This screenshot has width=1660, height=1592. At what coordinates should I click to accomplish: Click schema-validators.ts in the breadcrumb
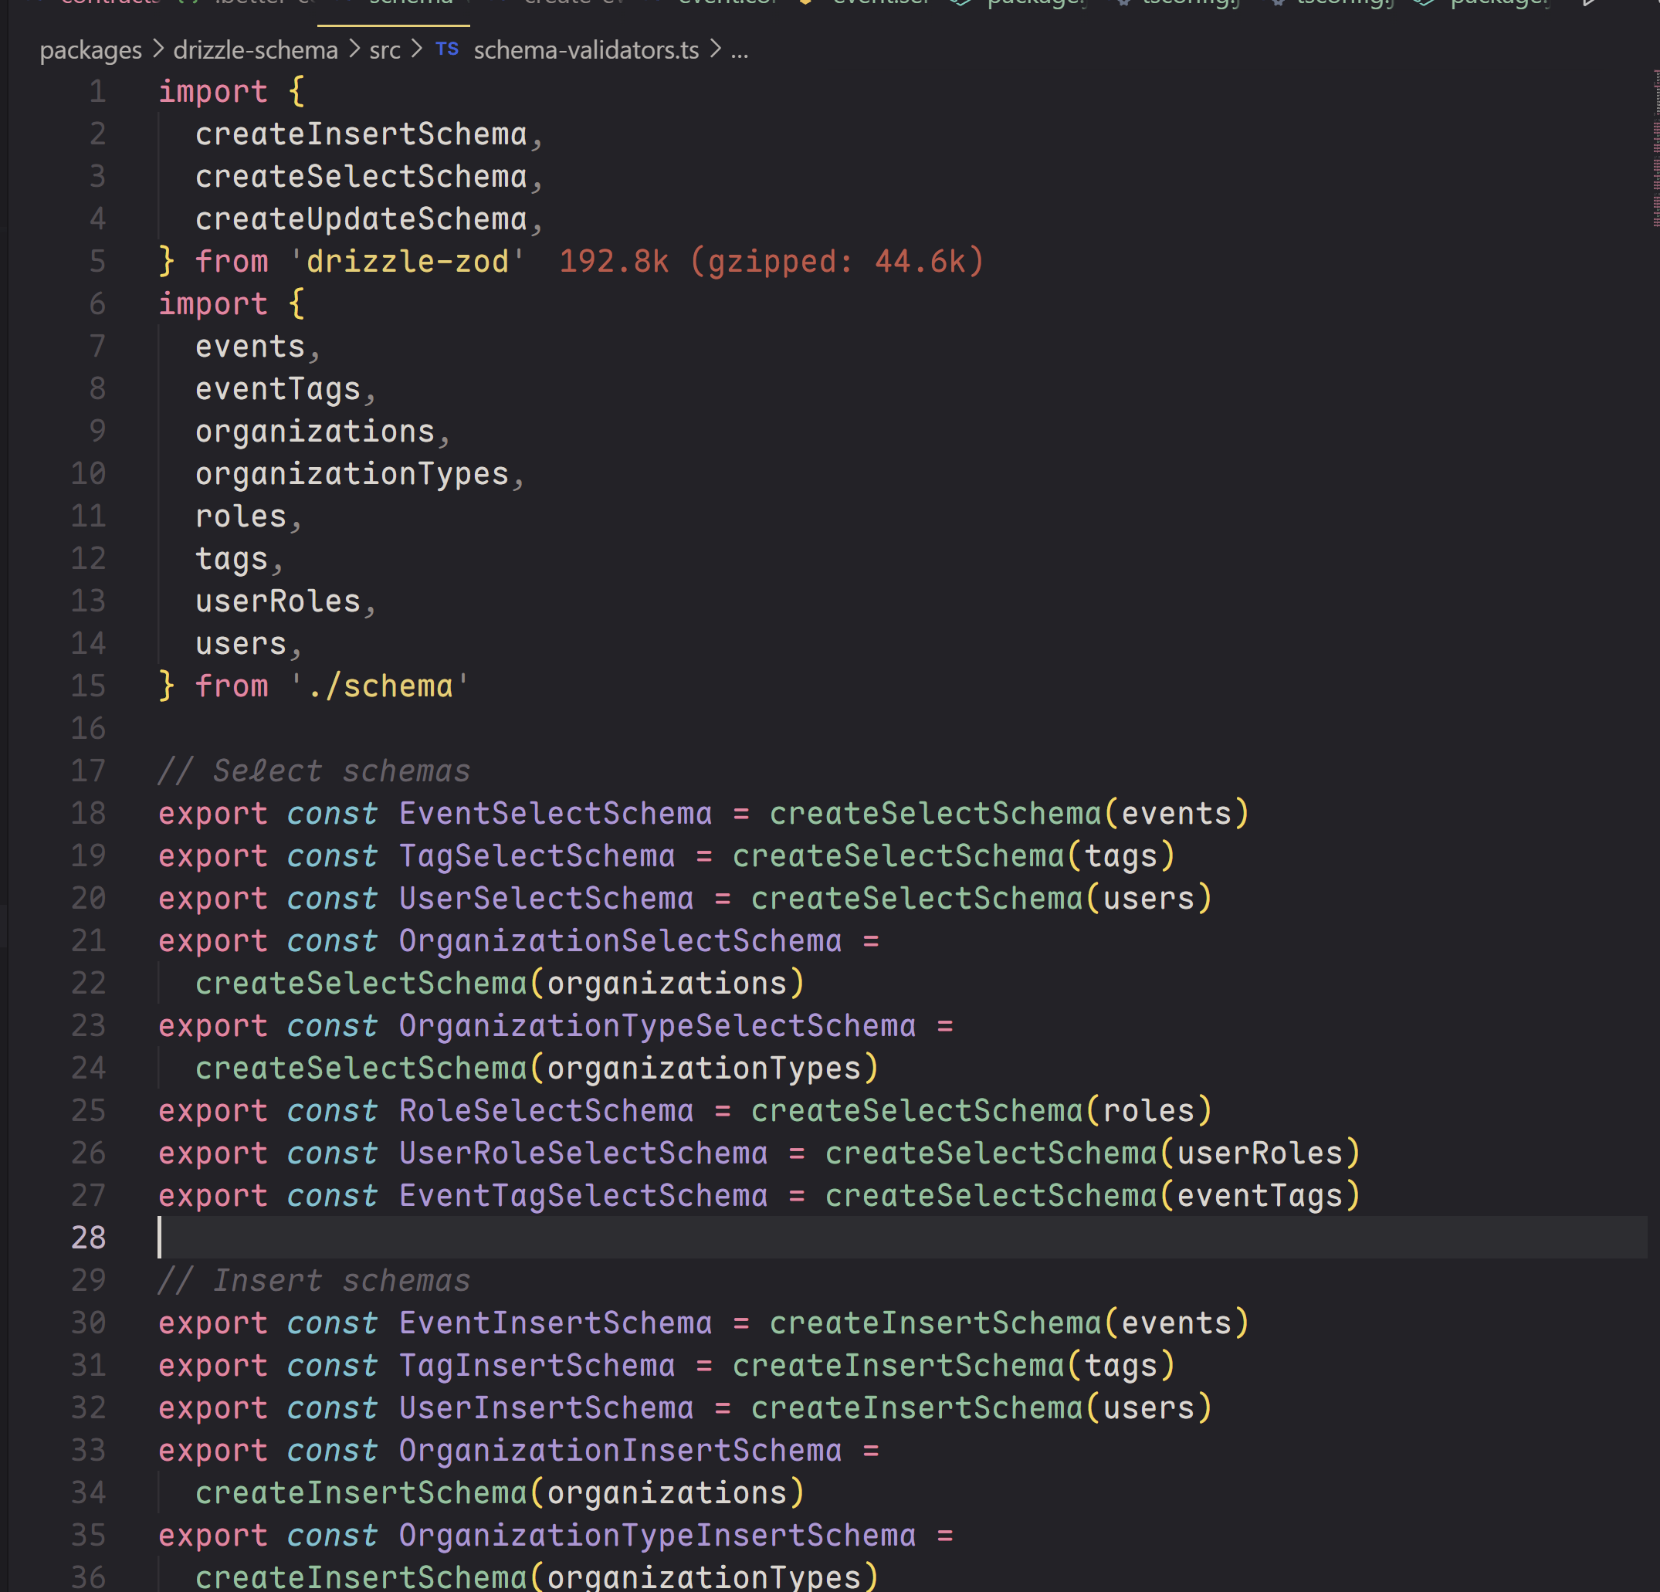586,51
